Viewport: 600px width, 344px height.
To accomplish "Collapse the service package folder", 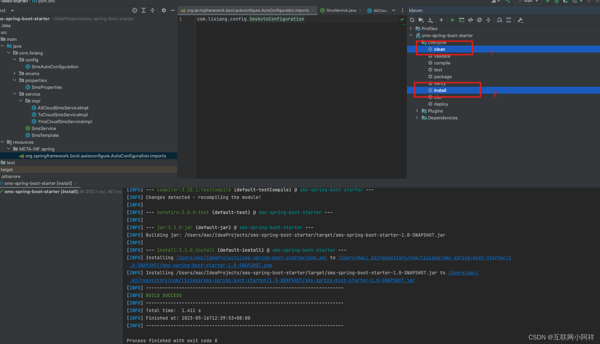I will (14, 94).
